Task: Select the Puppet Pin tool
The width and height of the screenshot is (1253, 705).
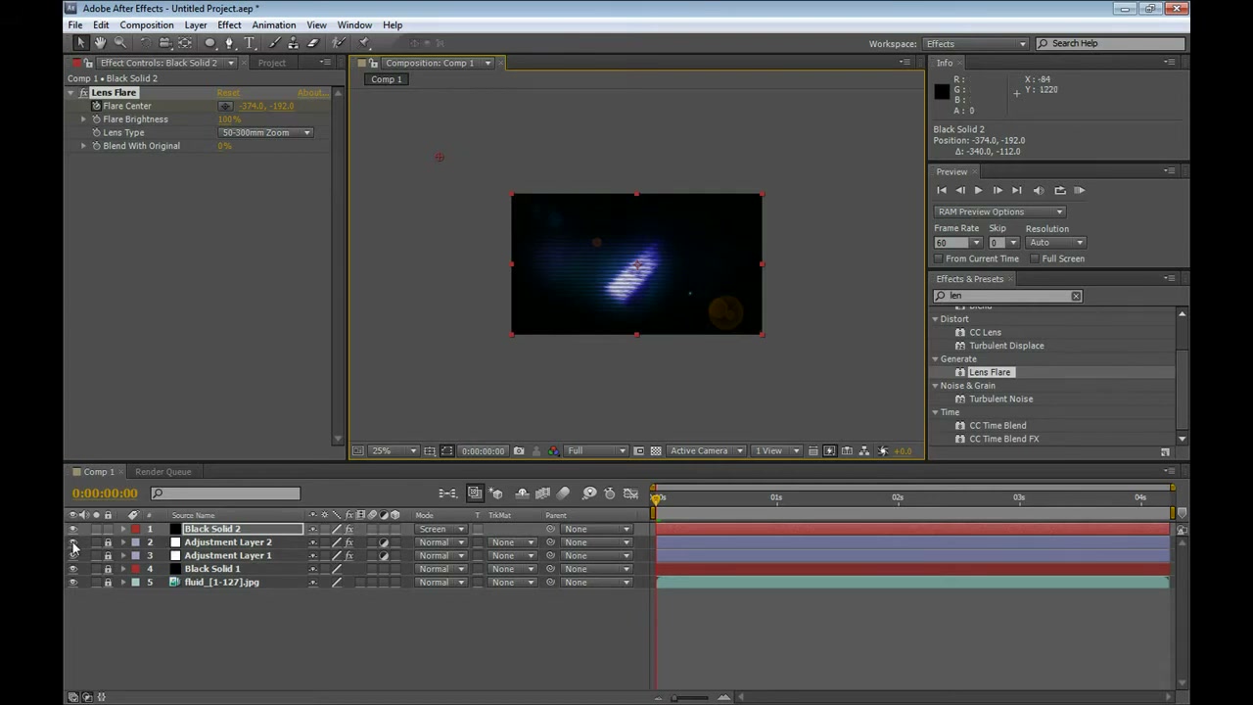Action: (364, 43)
